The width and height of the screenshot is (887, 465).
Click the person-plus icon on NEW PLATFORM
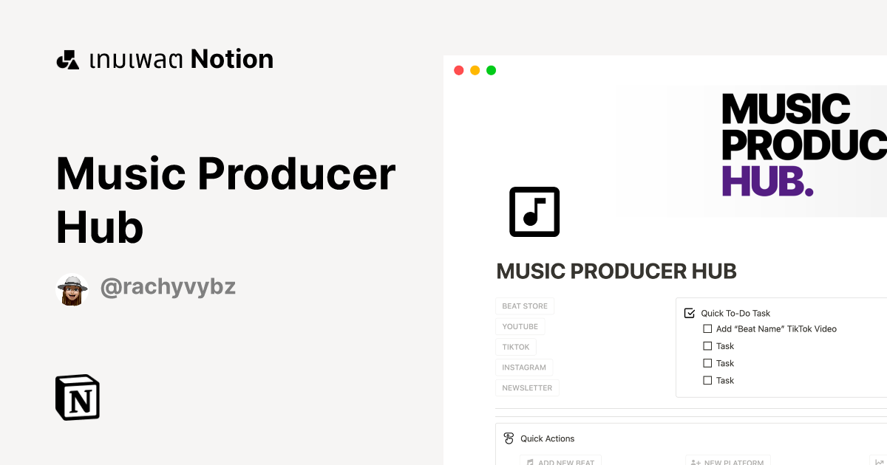pos(696,462)
